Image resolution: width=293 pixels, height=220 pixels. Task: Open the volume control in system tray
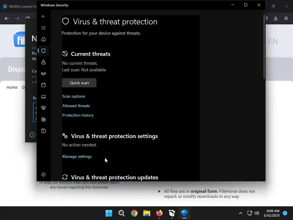click(x=257, y=213)
